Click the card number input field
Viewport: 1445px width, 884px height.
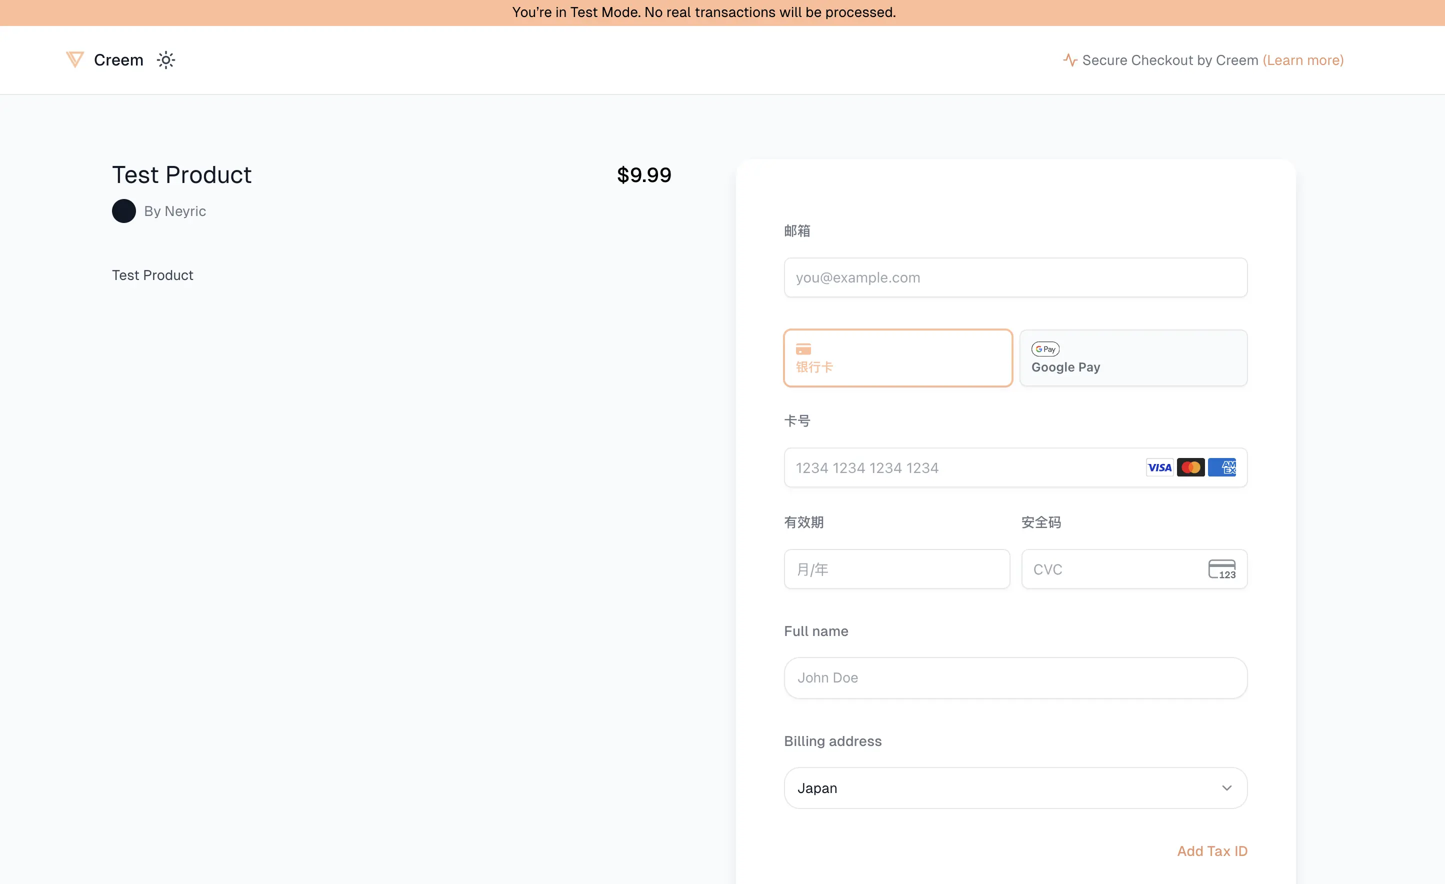tap(962, 468)
